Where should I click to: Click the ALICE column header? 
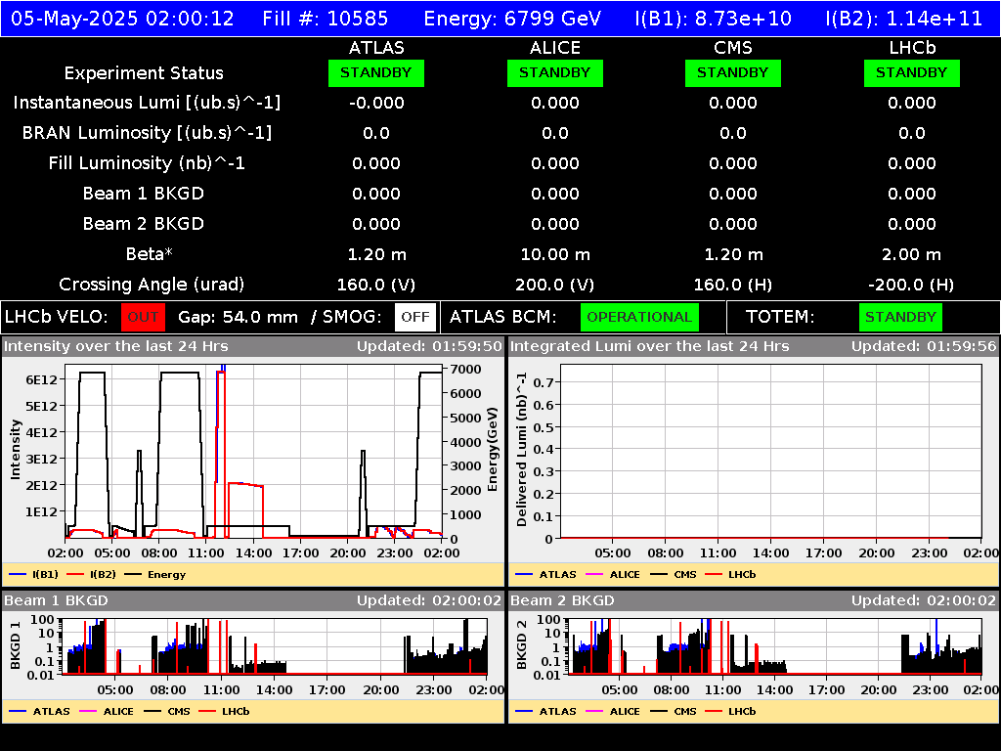pos(555,48)
